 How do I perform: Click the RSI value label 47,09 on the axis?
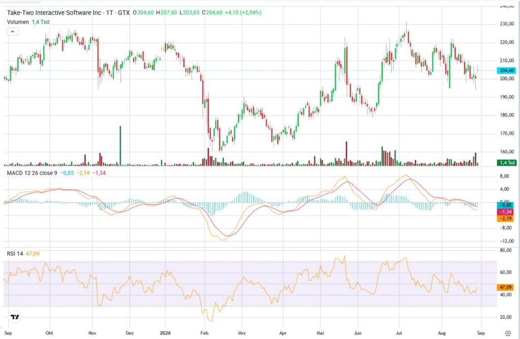coord(505,287)
